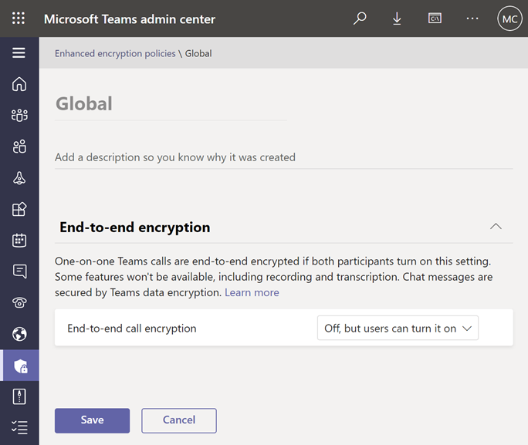Select Enhanced encryption shield-lock icon
528x445 pixels.
pyautogui.click(x=21, y=366)
